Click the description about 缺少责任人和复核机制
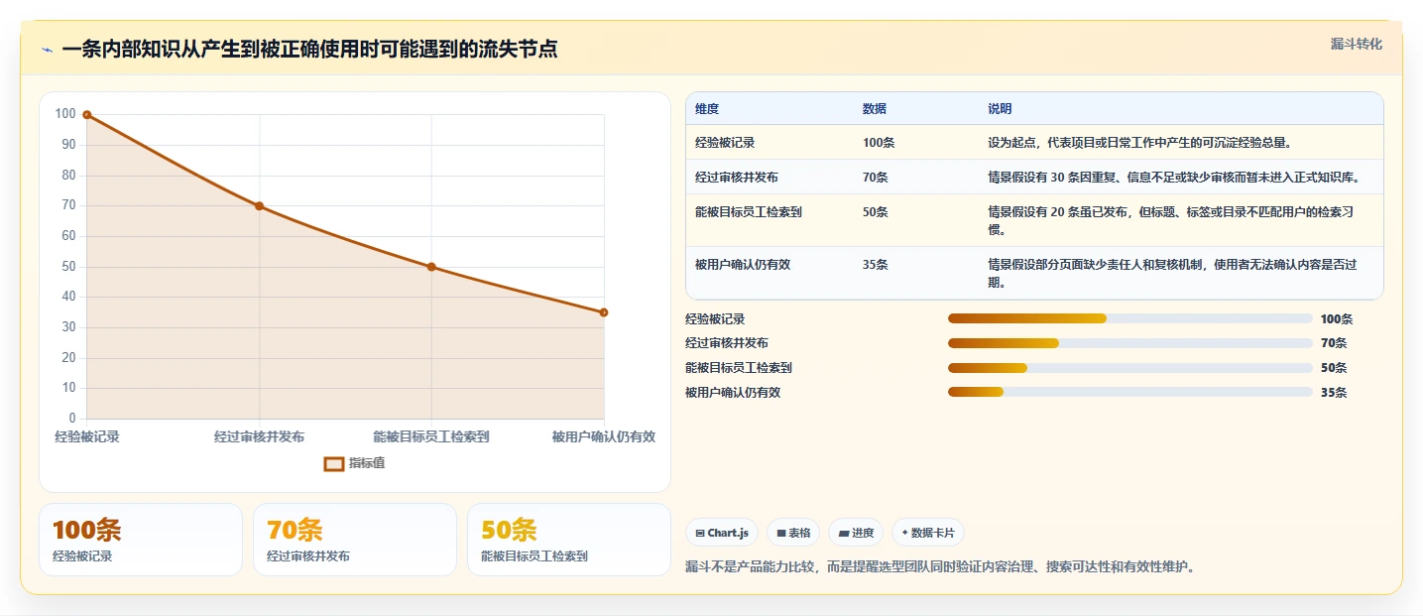 click(1172, 274)
